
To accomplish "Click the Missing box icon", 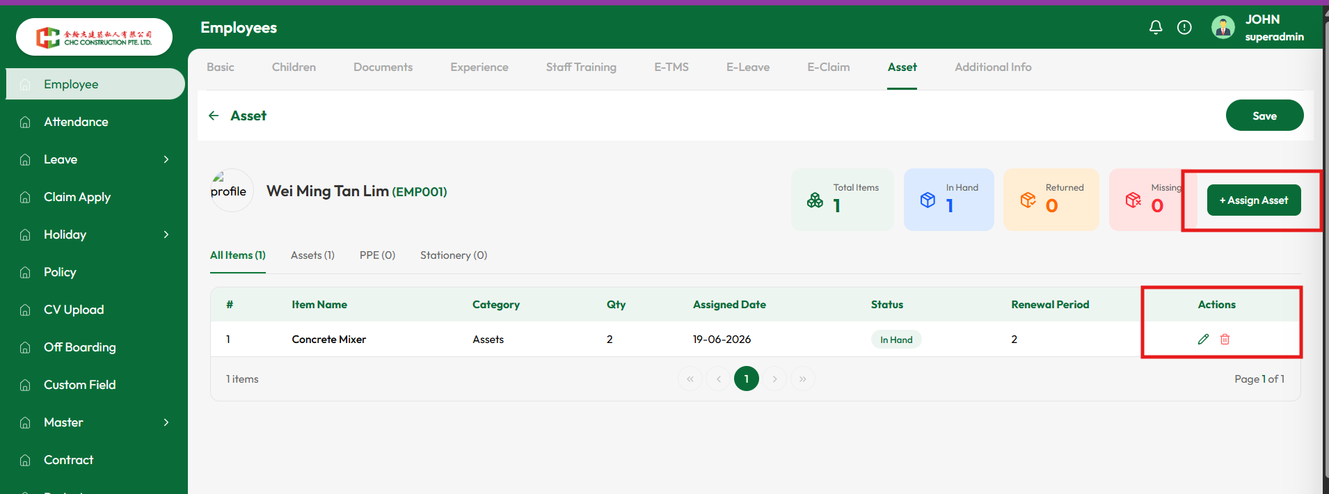I will pos(1133,200).
